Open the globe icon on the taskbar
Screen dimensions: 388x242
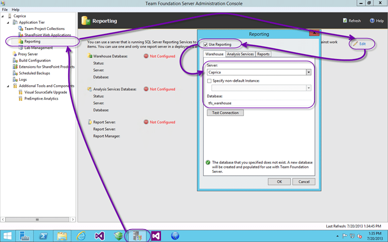tap(175, 236)
